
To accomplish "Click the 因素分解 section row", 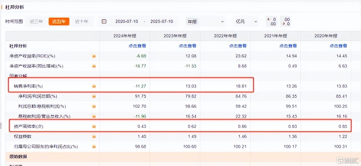I will coord(18,76).
